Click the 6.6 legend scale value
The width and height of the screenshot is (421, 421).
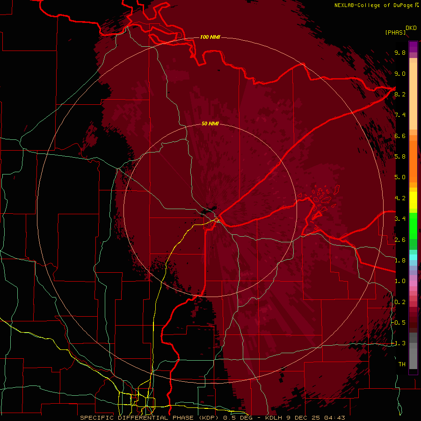[400, 136]
